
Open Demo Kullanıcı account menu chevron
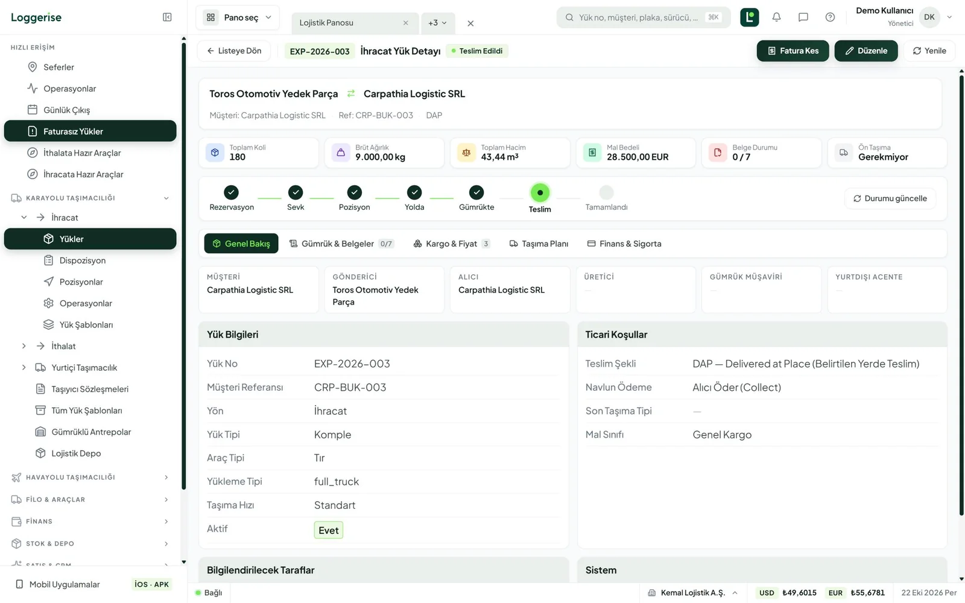(x=949, y=17)
